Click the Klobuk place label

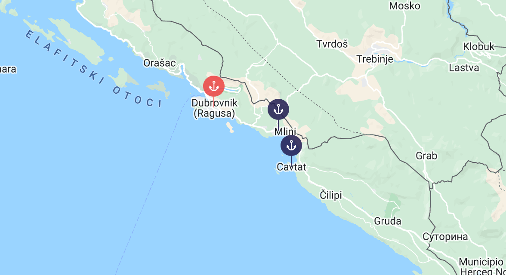tap(478, 47)
